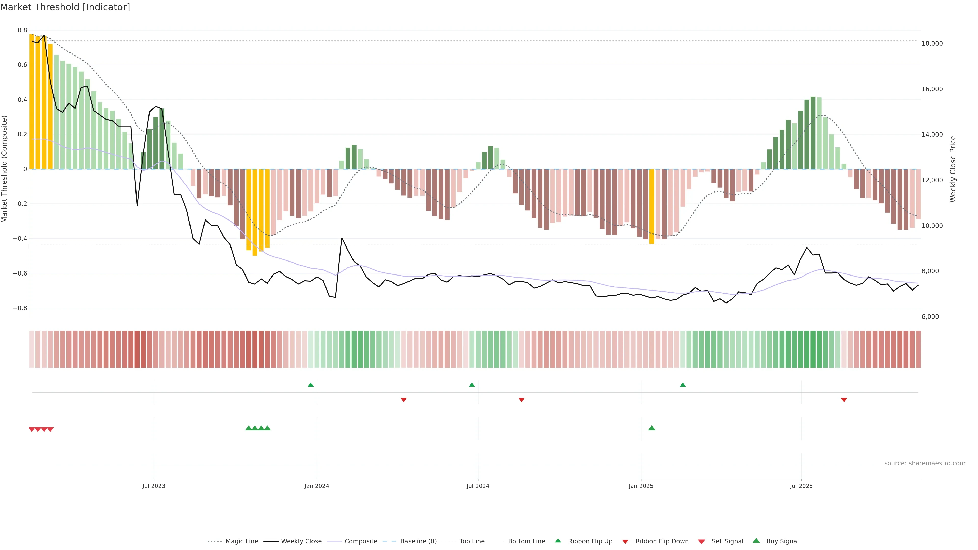This screenshot has width=978, height=550.
Task: Click the Ribbon Flip Up marker before Jul 2024
Action: (471, 385)
